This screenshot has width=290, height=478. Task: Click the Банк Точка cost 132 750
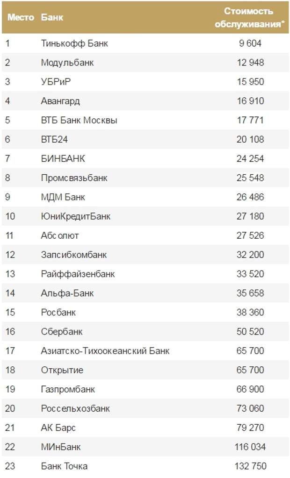[251, 466]
